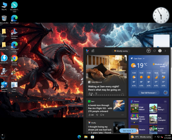
Task: Open the losing my dream job article
Action: [x=100, y=130]
